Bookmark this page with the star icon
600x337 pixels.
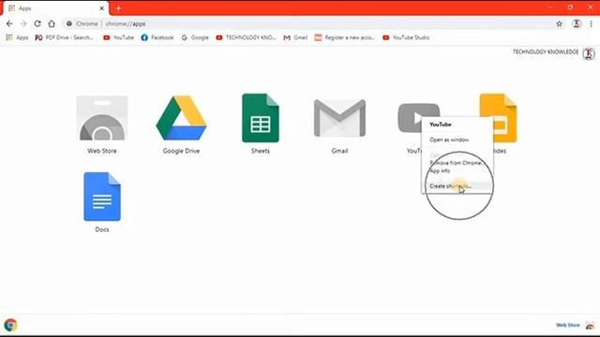pos(559,23)
